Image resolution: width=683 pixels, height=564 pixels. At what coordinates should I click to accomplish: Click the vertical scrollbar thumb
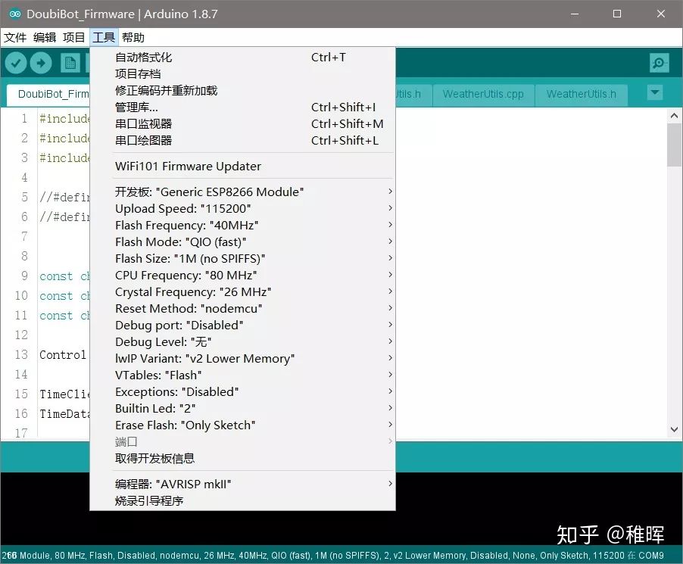coord(674,145)
